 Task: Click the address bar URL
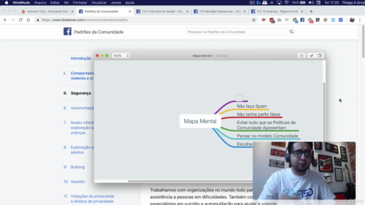[x=85, y=20]
